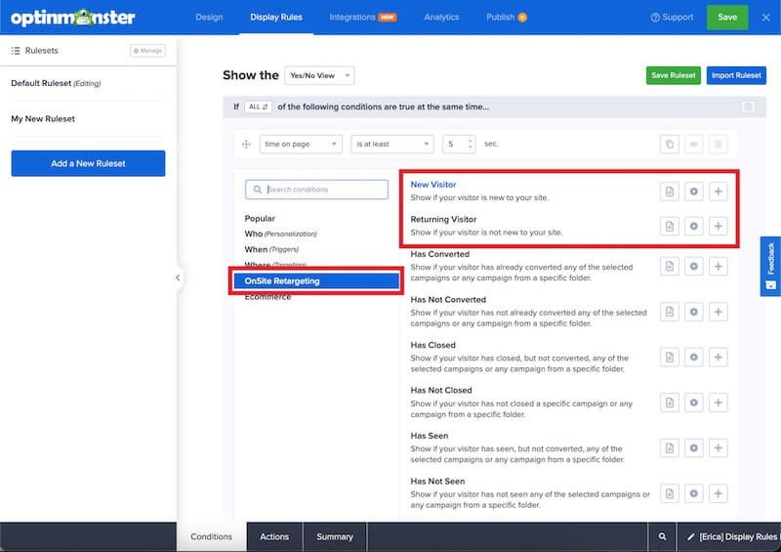Collapse the rulesets sidebar arrow
Screen dimensions: 781x552
[x=178, y=277]
